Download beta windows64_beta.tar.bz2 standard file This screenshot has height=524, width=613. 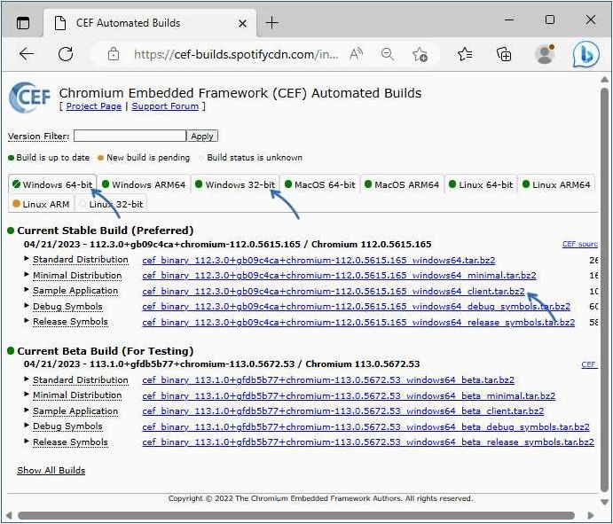click(x=328, y=379)
